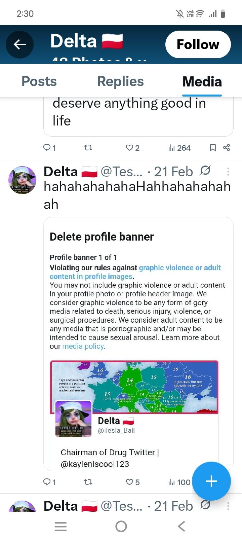
Task: Repost the hahahaha profile banner post
Action: 88,482
